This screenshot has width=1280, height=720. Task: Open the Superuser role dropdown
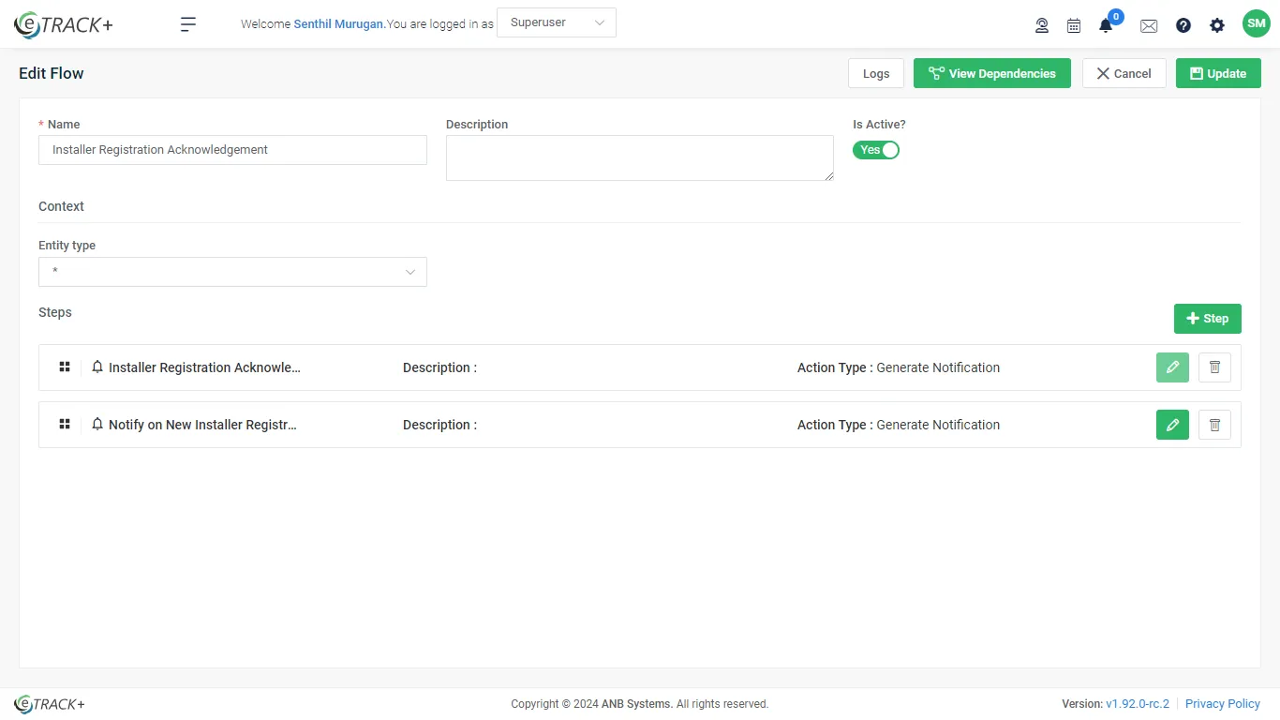pyautogui.click(x=557, y=22)
